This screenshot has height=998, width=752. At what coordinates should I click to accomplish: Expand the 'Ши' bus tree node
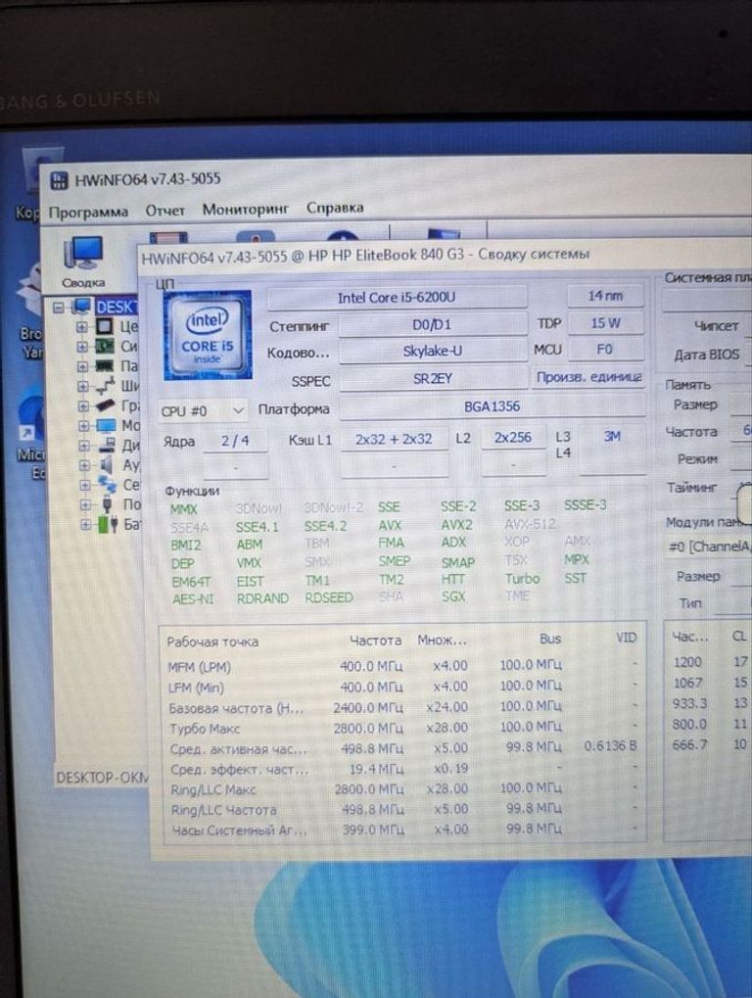(82, 386)
